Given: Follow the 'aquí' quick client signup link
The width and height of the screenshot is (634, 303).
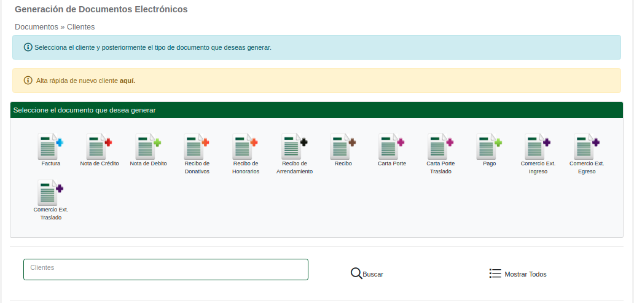Looking at the screenshot, I should [x=127, y=81].
